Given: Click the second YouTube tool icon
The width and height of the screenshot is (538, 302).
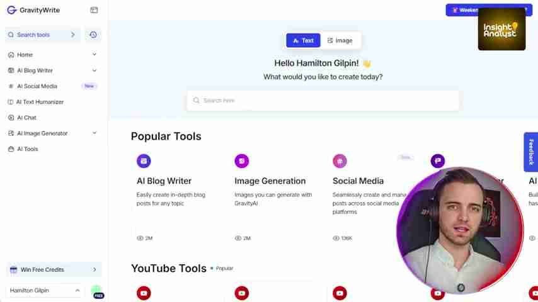Looking at the screenshot, I should pyautogui.click(x=241, y=293).
